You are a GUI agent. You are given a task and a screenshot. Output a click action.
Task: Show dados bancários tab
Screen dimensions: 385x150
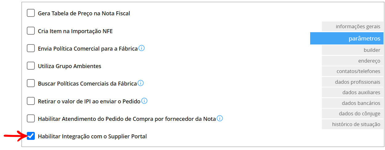coord(353,103)
